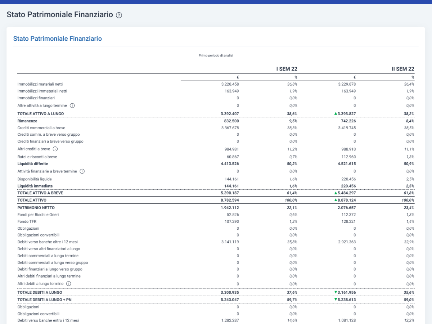
Task: Select Disponibilità liquide row label
Action: coord(35,179)
